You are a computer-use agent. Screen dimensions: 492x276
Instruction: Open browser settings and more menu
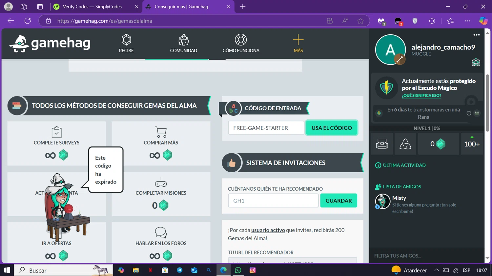[467, 21]
